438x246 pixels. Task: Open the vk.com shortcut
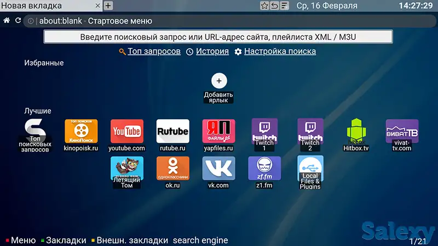[x=218, y=172]
